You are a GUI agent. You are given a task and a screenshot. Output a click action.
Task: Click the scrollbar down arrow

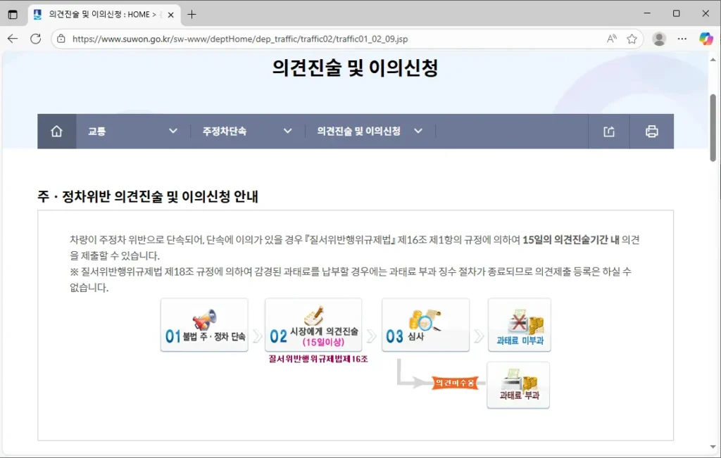click(x=713, y=447)
